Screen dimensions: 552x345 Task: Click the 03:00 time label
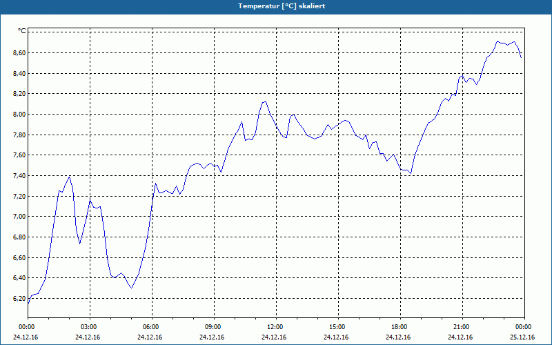[x=90, y=327]
